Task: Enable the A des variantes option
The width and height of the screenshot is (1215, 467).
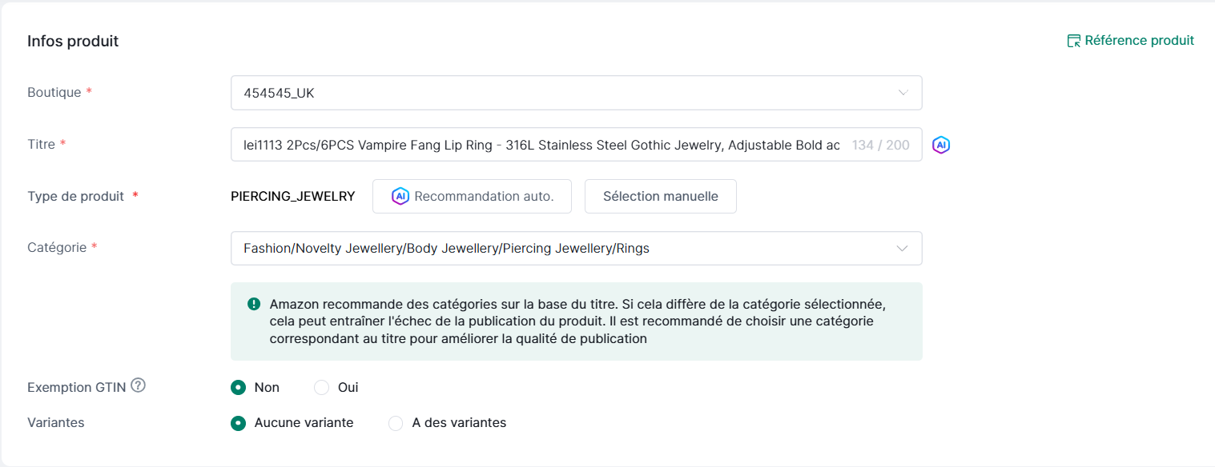Action: 396,423
